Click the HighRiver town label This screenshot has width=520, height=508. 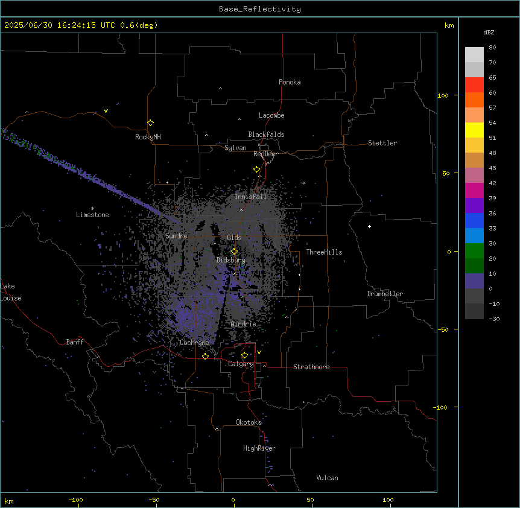coord(259,448)
